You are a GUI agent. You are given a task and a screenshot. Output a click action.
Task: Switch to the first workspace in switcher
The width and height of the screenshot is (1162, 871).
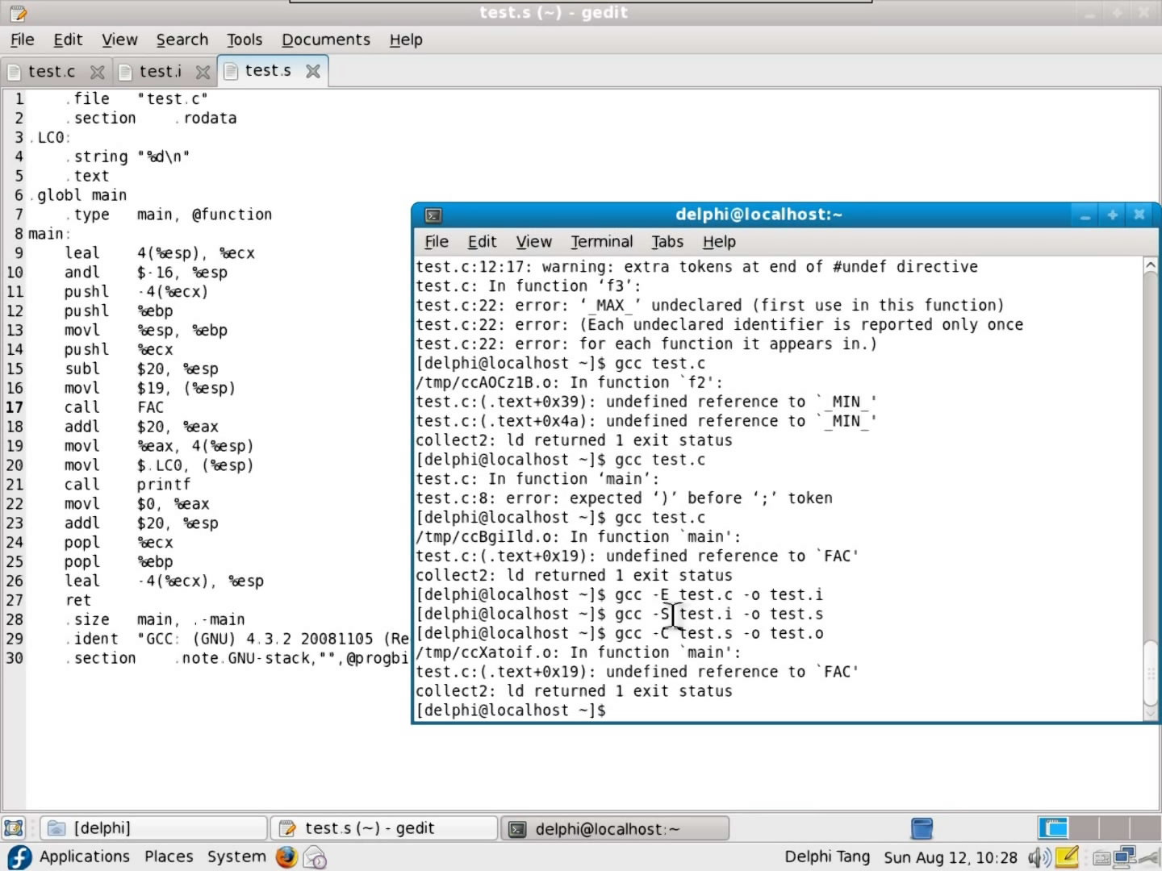tap(1053, 828)
